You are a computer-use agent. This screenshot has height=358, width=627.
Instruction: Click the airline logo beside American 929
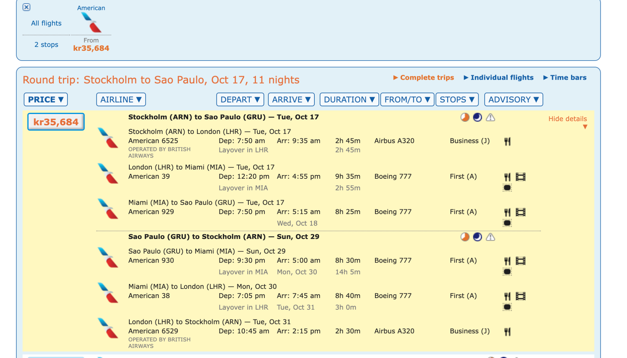pyautogui.click(x=108, y=209)
